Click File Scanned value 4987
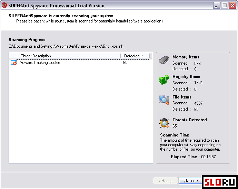Image resolution: width=238 pixels, height=189 pixels. [x=198, y=103]
